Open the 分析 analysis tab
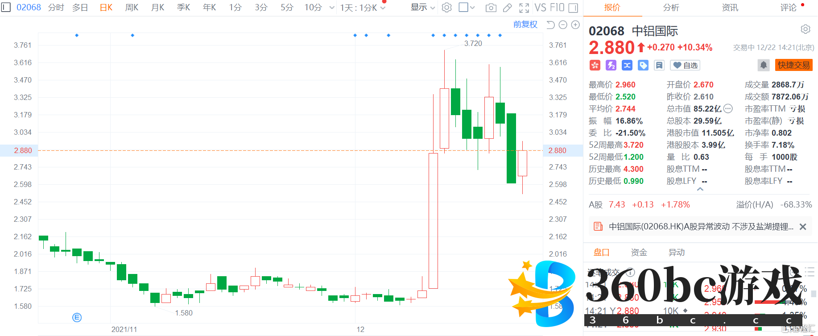818x336 pixels. click(671, 8)
